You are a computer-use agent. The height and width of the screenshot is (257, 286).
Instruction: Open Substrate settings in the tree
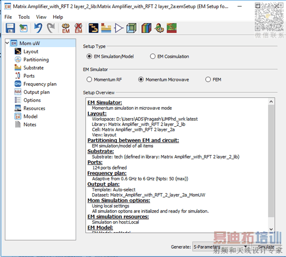coord(33,68)
